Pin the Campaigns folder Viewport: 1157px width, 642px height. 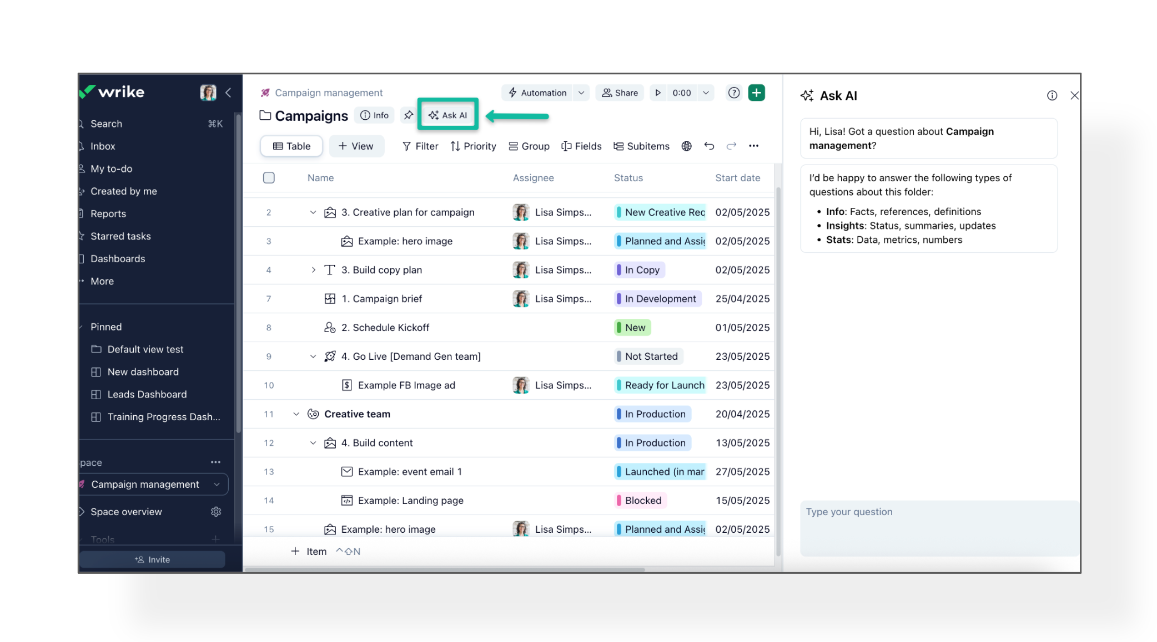(409, 115)
